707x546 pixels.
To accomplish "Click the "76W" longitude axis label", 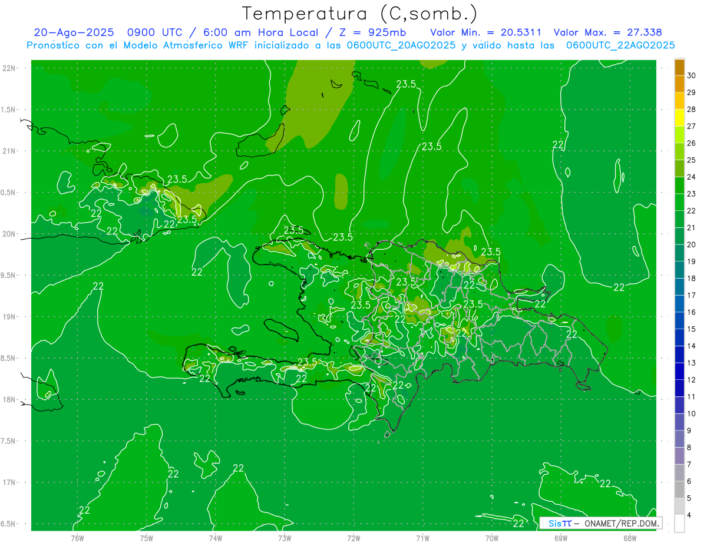I will coord(77,538).
